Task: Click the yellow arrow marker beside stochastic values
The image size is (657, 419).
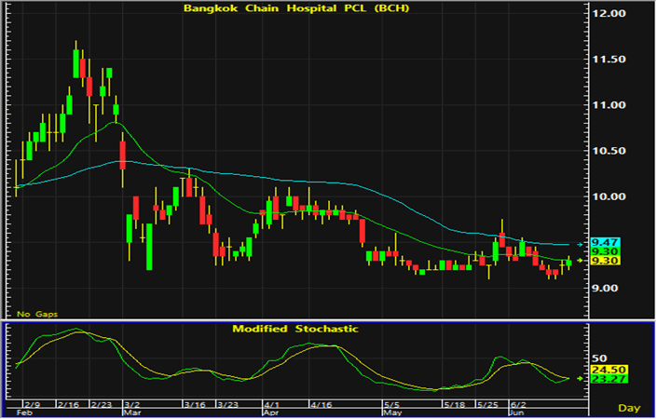Action: [x=580, y=378]
